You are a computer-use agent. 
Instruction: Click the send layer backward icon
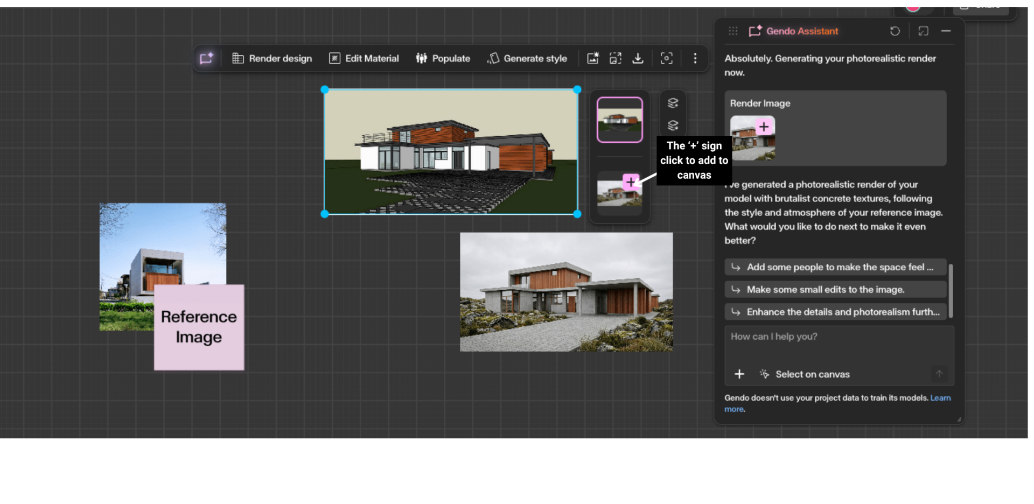[673, 125]
